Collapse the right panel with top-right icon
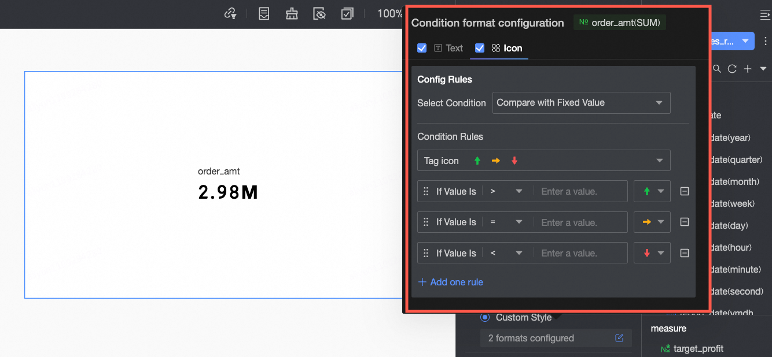Image resolution: width=772 pixels, height=357 pixels. [x=765, y=15]
